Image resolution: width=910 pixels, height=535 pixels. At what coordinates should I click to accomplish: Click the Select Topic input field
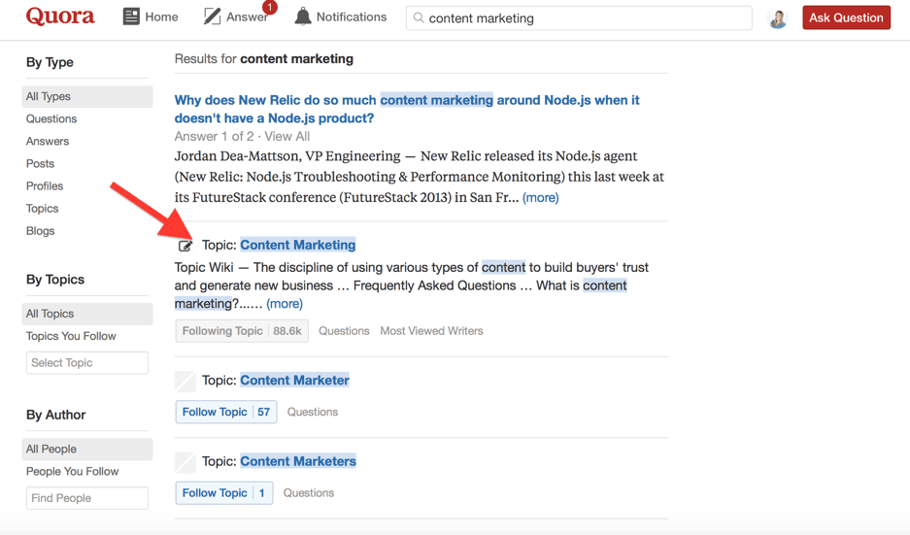(87, 363)
